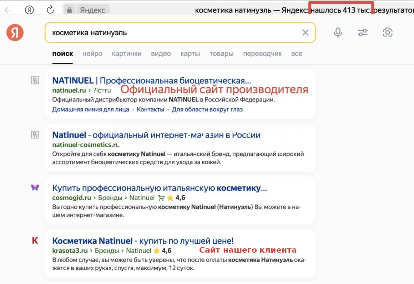Click snippet Выгодно купить профессиональную косметику
Viewport: 414px width, 284px height.
(176, 211)
